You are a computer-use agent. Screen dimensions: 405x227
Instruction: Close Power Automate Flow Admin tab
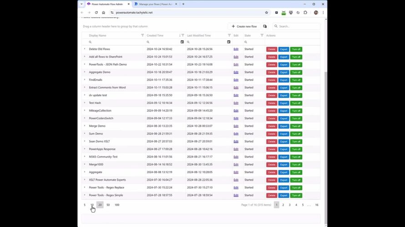click(x=129, y=4)
